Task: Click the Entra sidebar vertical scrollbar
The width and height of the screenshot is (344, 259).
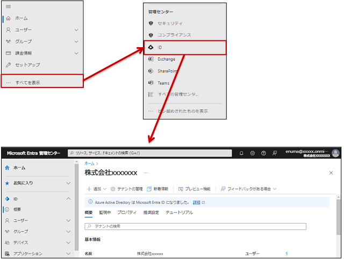Action: coord(76,207)
